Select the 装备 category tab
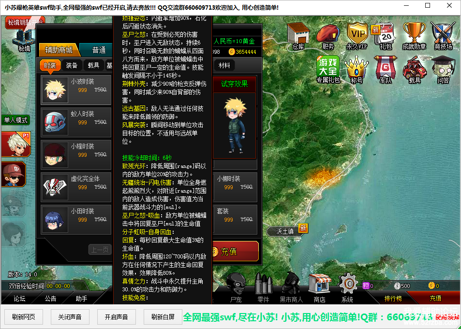This screenshot has height=329, width=461. [72, 65]
